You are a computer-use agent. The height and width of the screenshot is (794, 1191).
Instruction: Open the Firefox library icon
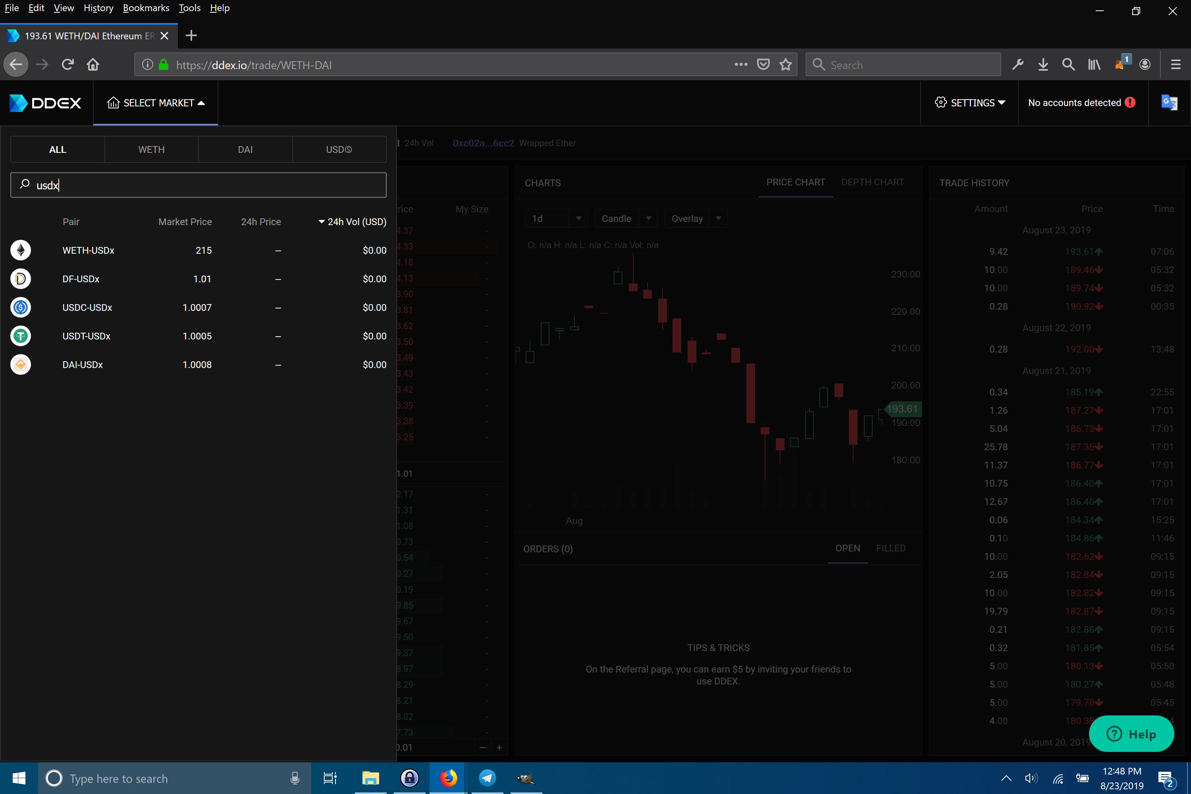point(1094,65)
